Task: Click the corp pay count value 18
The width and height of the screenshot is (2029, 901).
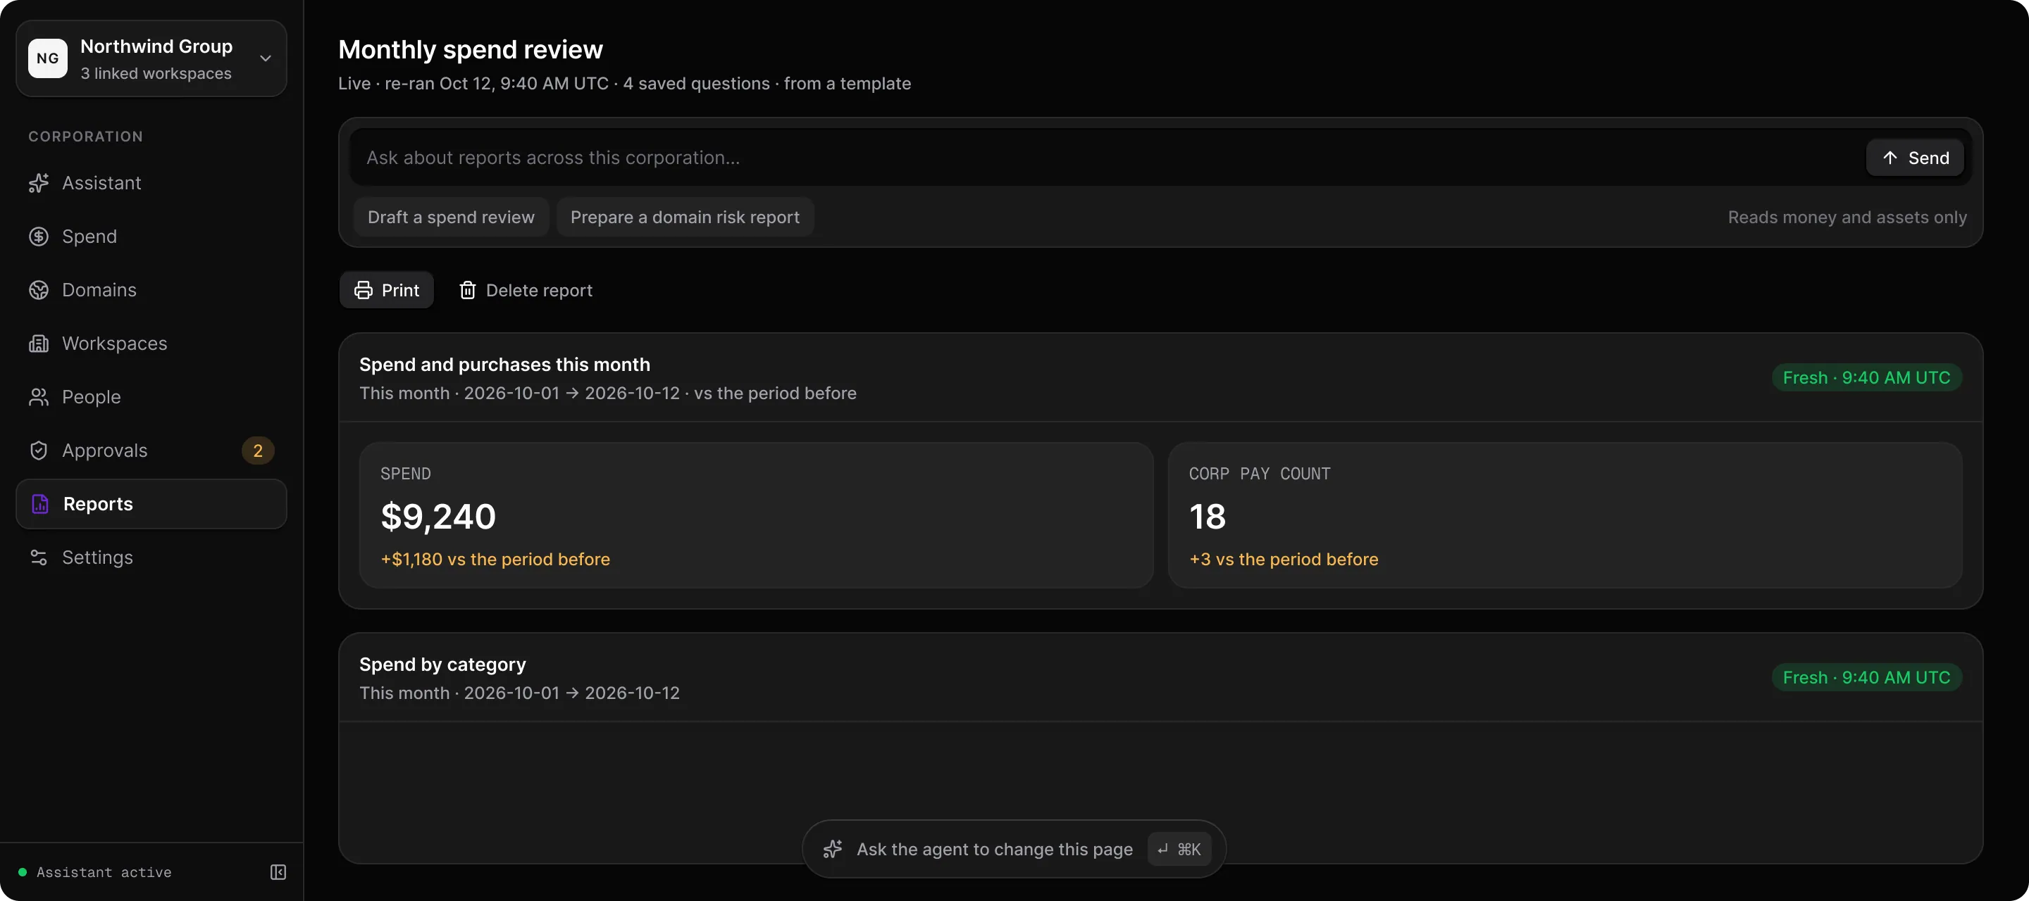Action: click(x=1207, y=516)
